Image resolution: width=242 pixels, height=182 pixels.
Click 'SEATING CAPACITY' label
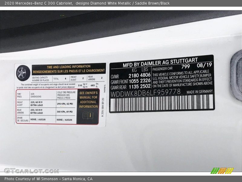(40, 78)
